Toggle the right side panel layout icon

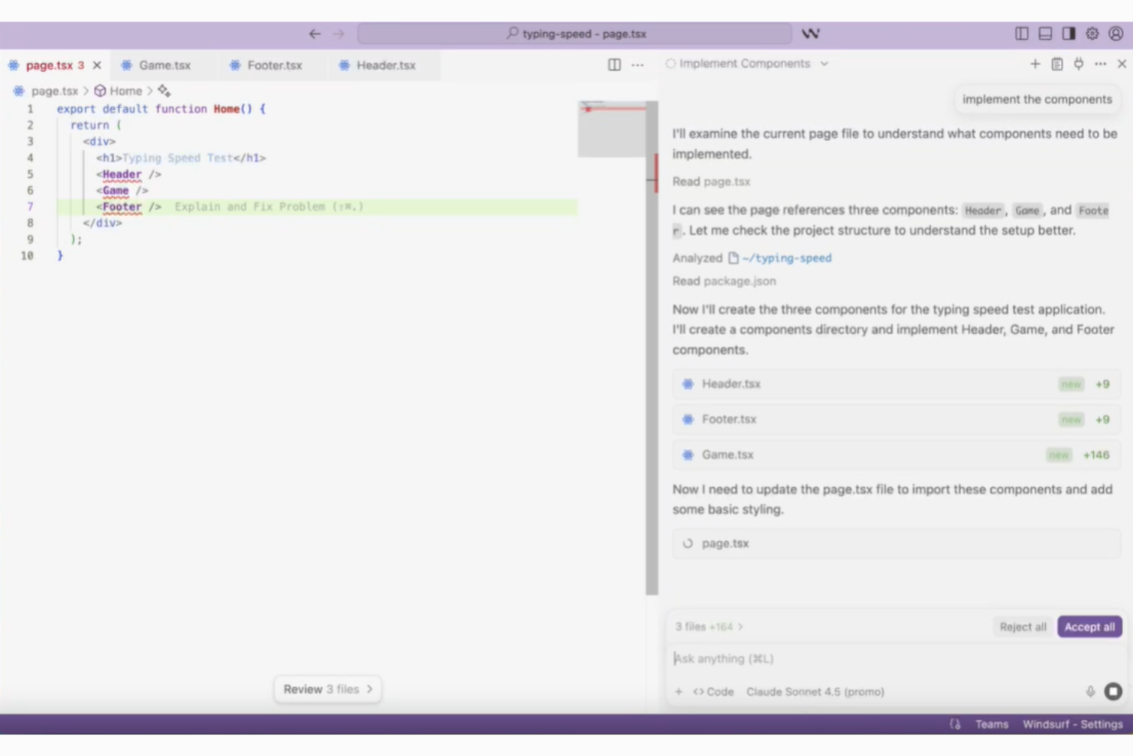tap(1069, 34)
